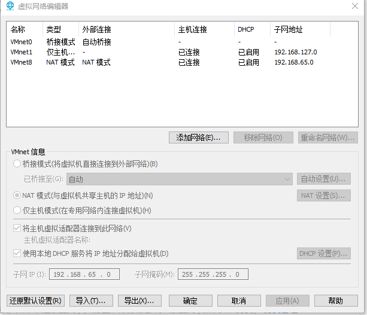Select the VMnet0 row
The width and height of the screenshot is (367, 315).
click(182, 42)
